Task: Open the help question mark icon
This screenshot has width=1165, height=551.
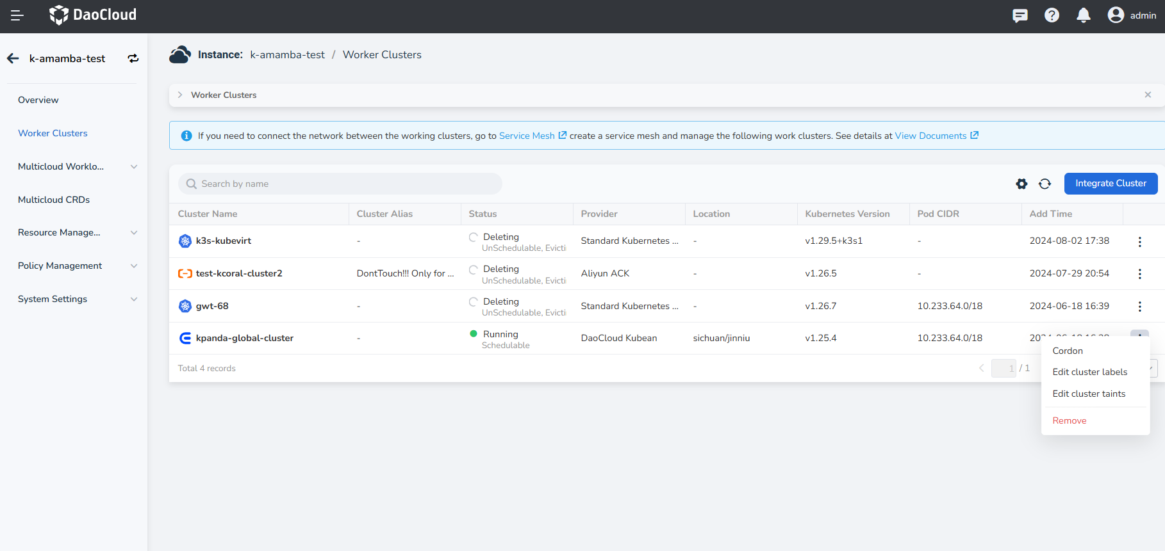Action: point(1052,15)
